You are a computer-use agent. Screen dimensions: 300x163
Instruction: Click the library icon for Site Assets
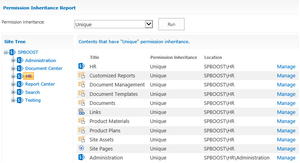tap(82, 139)
